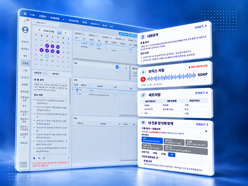Click the blue microphone icon in 증상 panel

click(x=117, y=67)
